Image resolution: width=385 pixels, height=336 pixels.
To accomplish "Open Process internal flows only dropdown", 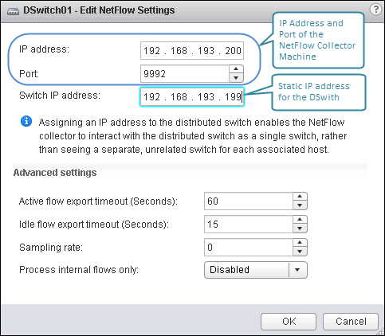I will click(x=256, y=270).
